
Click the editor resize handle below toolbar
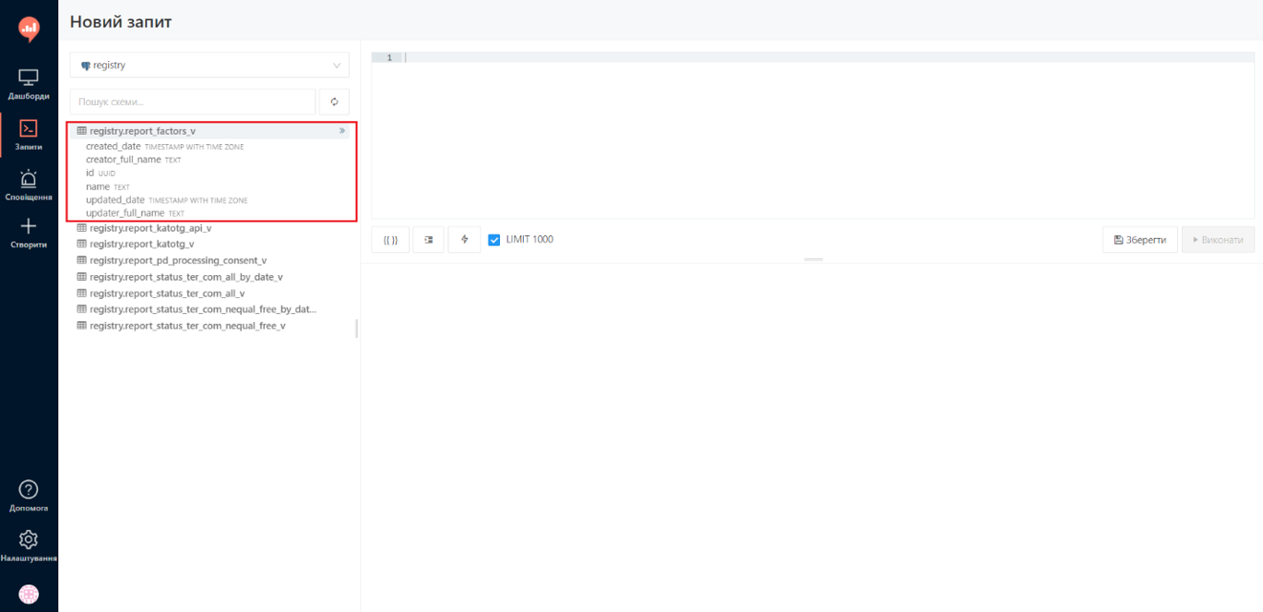(813, 259)
